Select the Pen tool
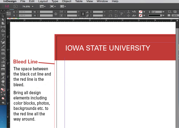The image size is (179, 128). (3, 43)
